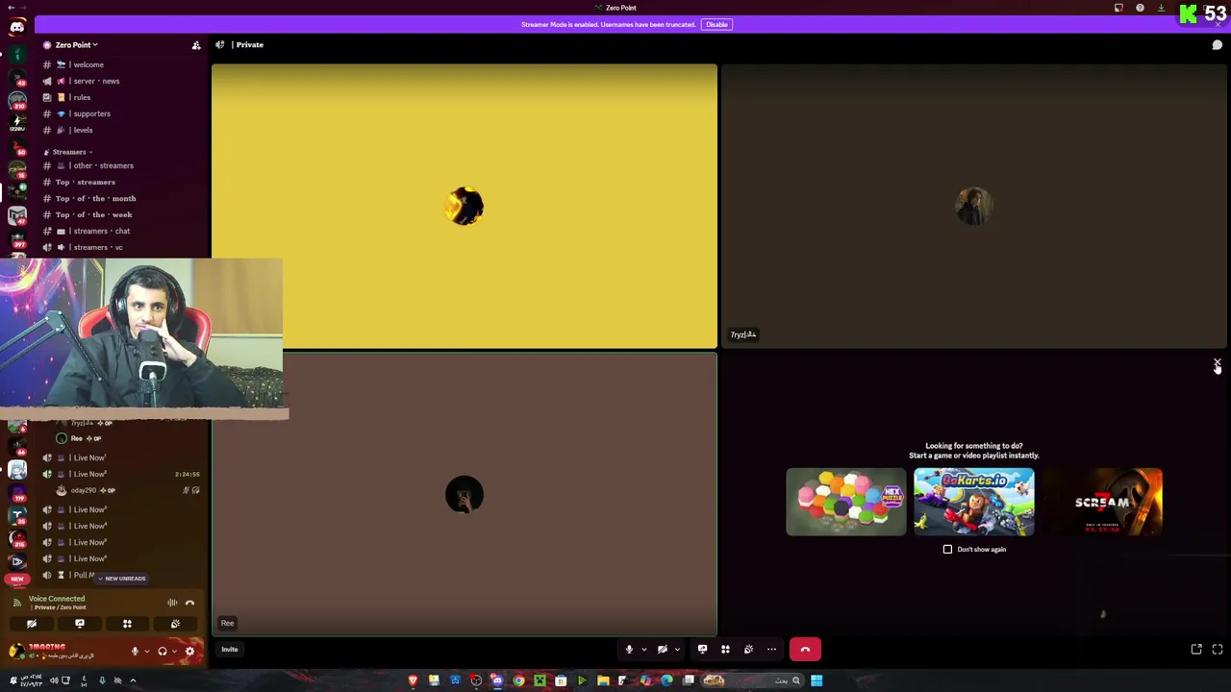Viewport: 1231px width, 692px height.
Task: Mute microphone in call control bar
Action: pyautogui.click(x=629, y=650)
